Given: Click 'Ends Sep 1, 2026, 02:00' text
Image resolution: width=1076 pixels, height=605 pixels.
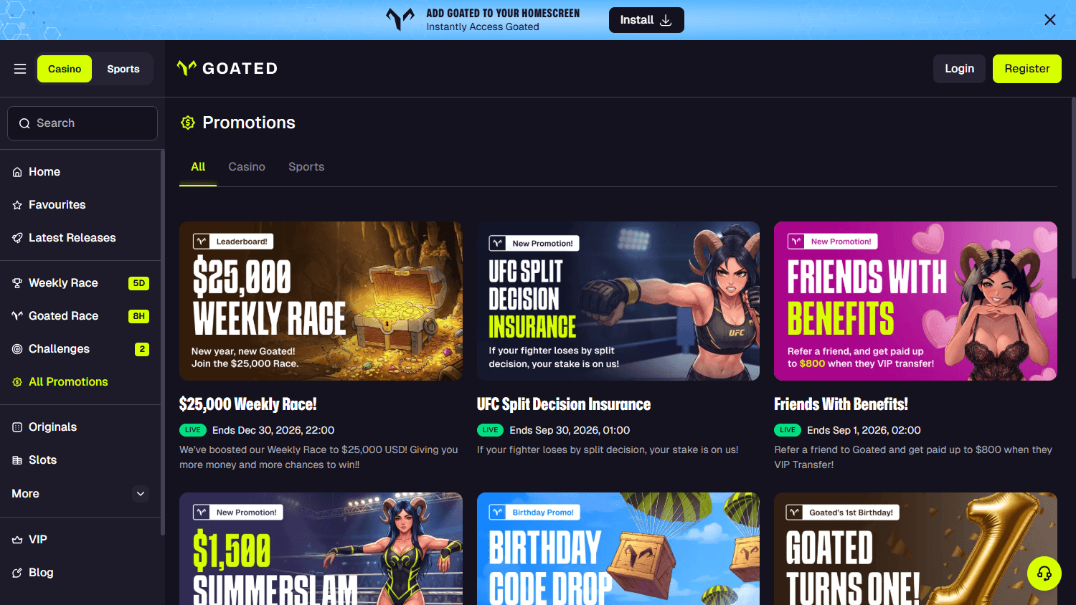Looking at the screenshot, I should tap(864, 430).
